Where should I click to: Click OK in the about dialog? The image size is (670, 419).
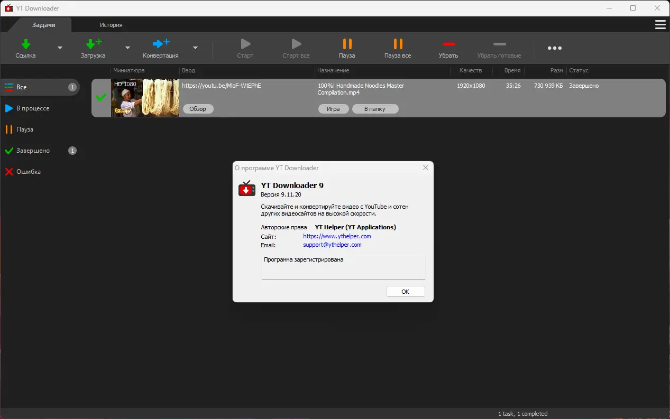pos(406,292)
